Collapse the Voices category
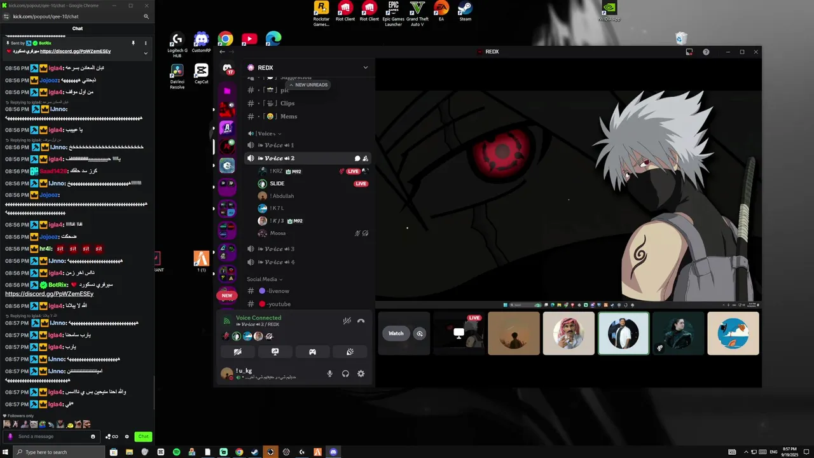Image resolution: width=814 pixels, height=458 pixels. point(264,134)
